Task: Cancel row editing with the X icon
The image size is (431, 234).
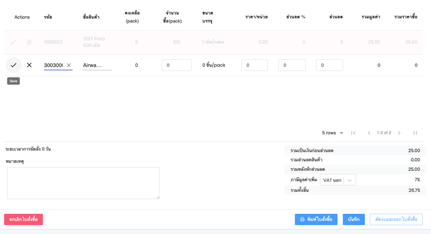Action: pyautogui.click(x=29, y=65)
